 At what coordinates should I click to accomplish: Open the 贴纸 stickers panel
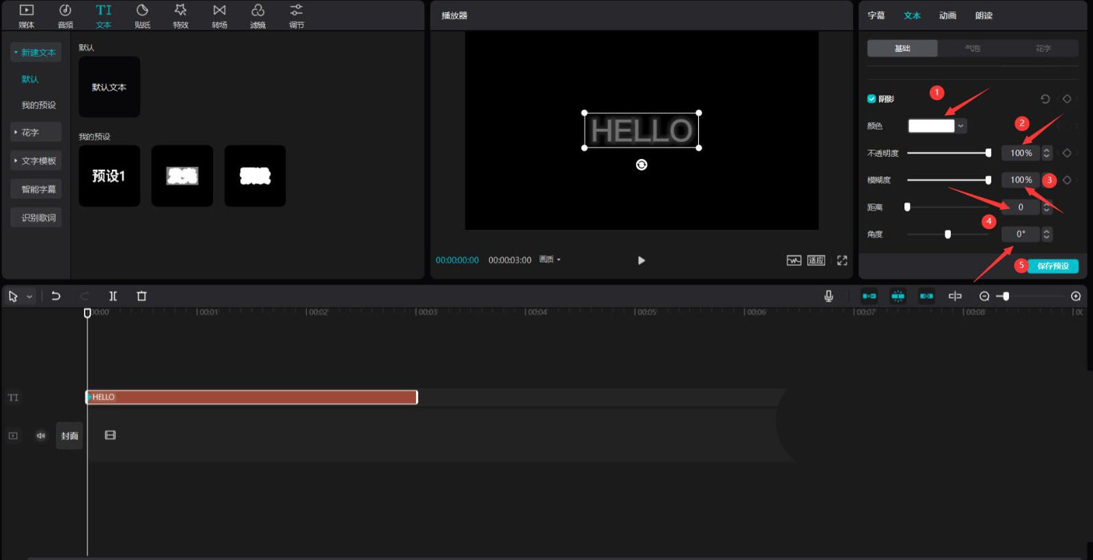(142, 16)
